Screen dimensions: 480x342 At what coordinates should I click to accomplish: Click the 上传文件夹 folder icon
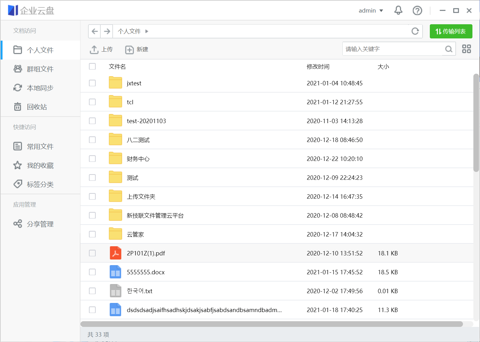[116, 196]
